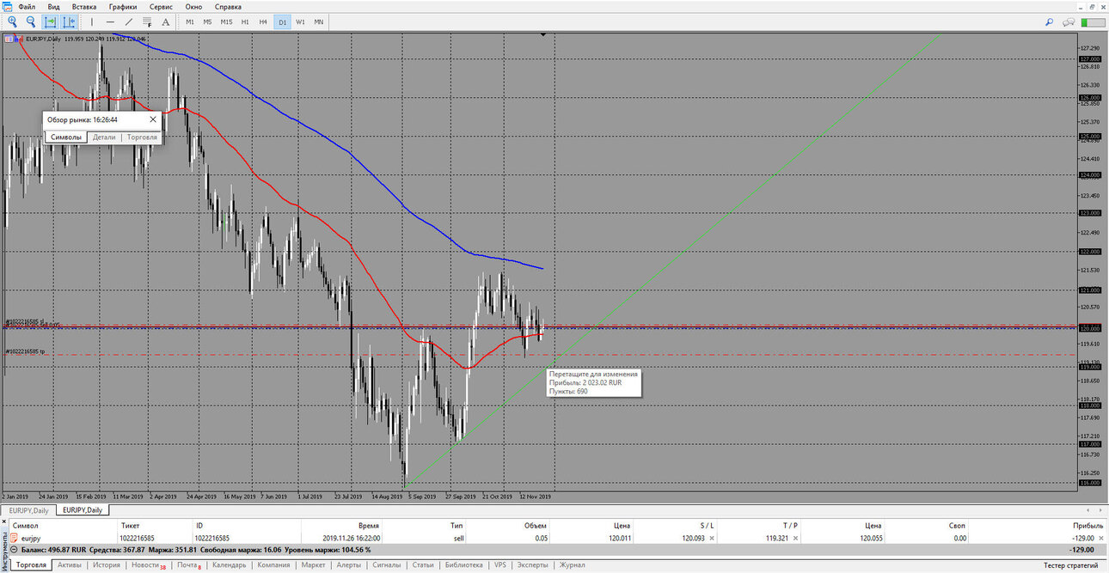This screenshot has width=1109, height=573.
Task: Select the horizontal line drawing tool
Action: pos(110,21)
